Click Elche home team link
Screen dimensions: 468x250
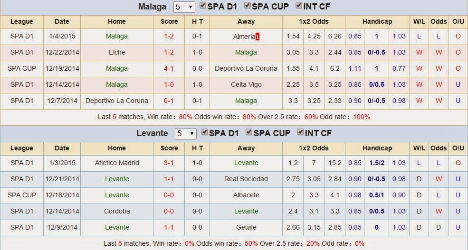(x=117, y=52)
